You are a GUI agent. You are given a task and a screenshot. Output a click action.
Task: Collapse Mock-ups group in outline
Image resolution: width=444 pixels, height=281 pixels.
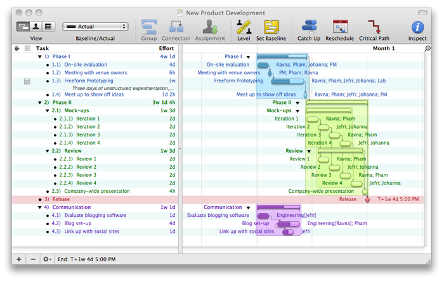coord(48,111)
